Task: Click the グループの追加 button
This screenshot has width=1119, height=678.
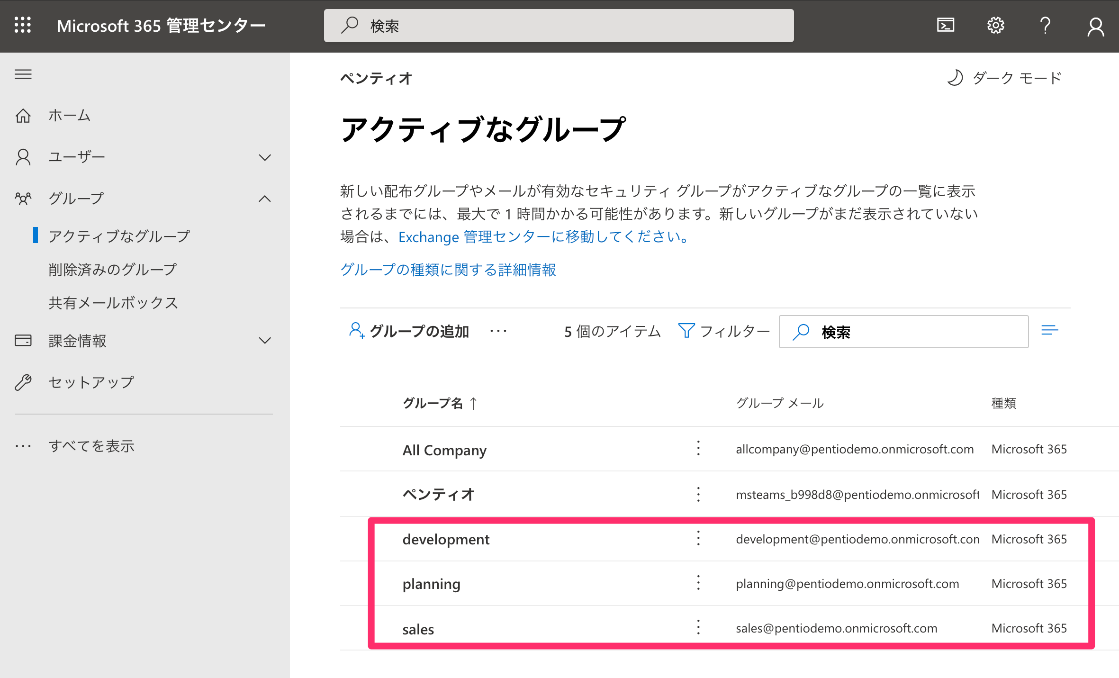Action: pos(409,331)
